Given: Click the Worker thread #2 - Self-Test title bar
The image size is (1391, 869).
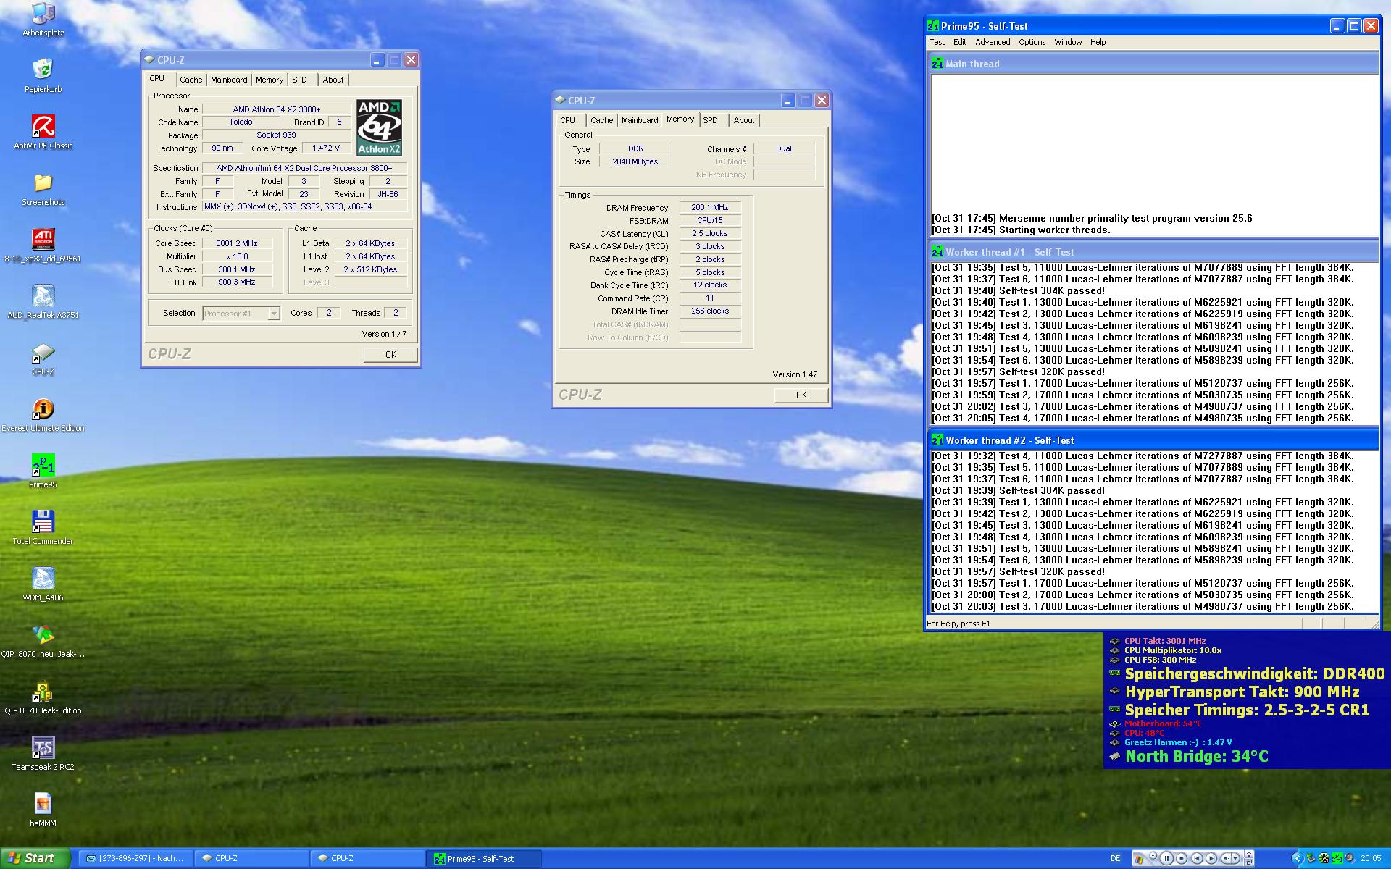Looking at the screenshot, I should coord(1153,440).
